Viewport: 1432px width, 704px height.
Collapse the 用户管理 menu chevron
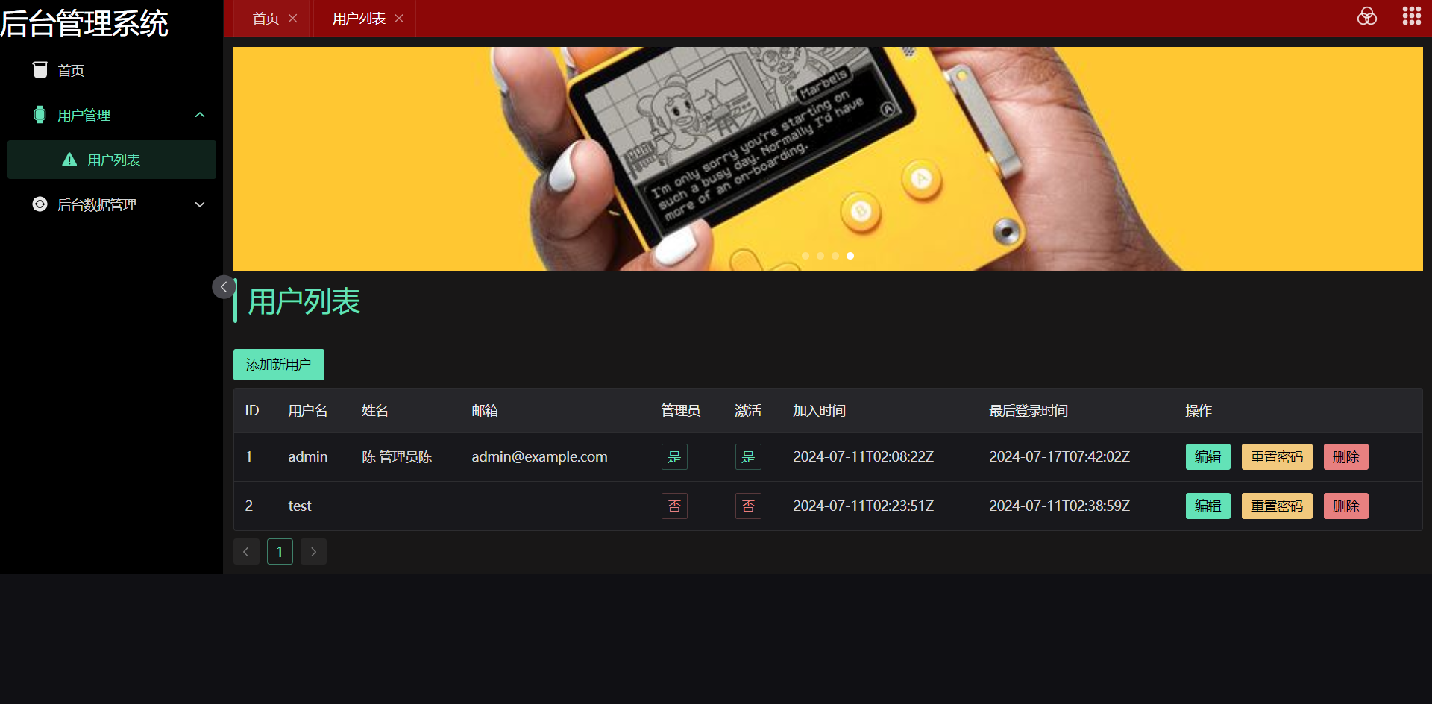tap(200, 115)
